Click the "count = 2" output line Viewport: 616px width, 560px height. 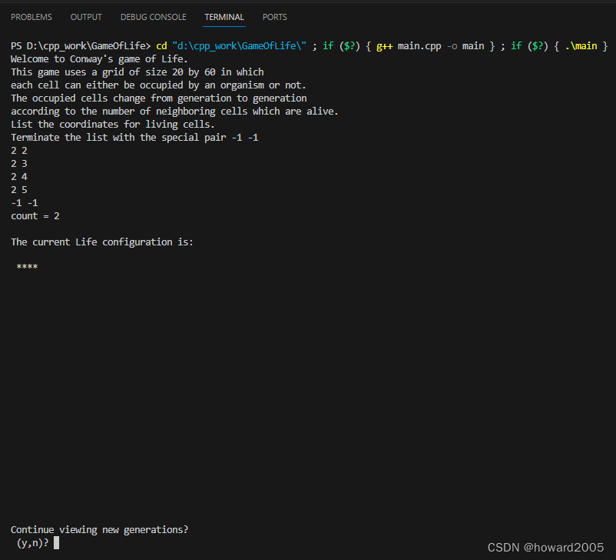[x=35, y=216]
